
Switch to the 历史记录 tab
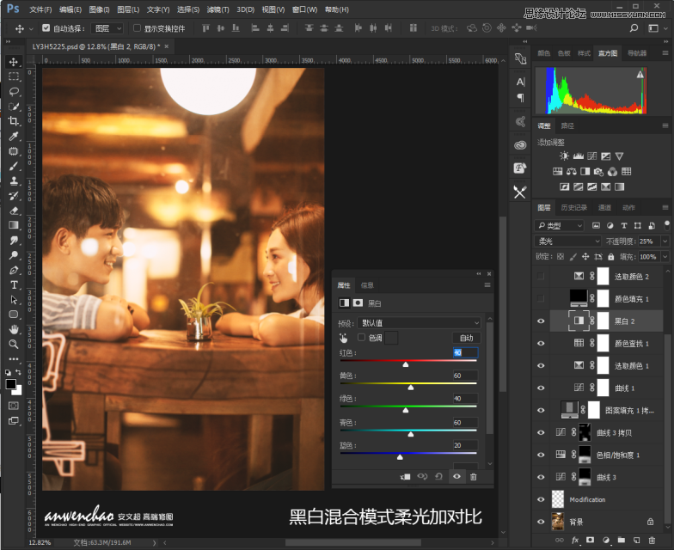(x=574, y=208)
